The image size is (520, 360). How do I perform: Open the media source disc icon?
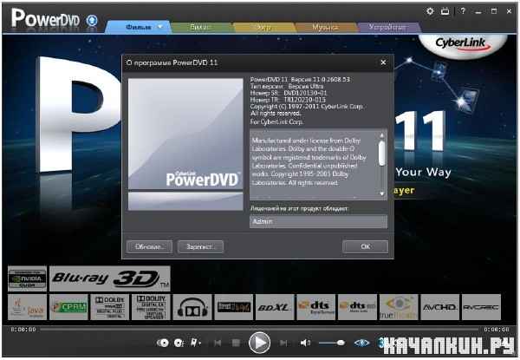[163, 343]
